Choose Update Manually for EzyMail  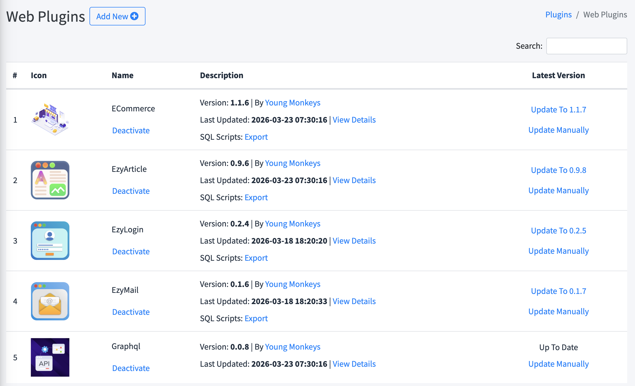click(x=558, y=311)
